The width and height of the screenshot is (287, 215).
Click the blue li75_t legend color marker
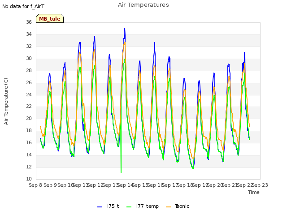100,207
